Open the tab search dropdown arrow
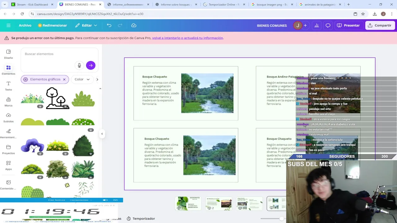The height and width of the screenshot is (223, 397). (4, 5)
